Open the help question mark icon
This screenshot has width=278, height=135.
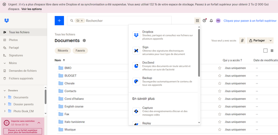pos(204,21)
